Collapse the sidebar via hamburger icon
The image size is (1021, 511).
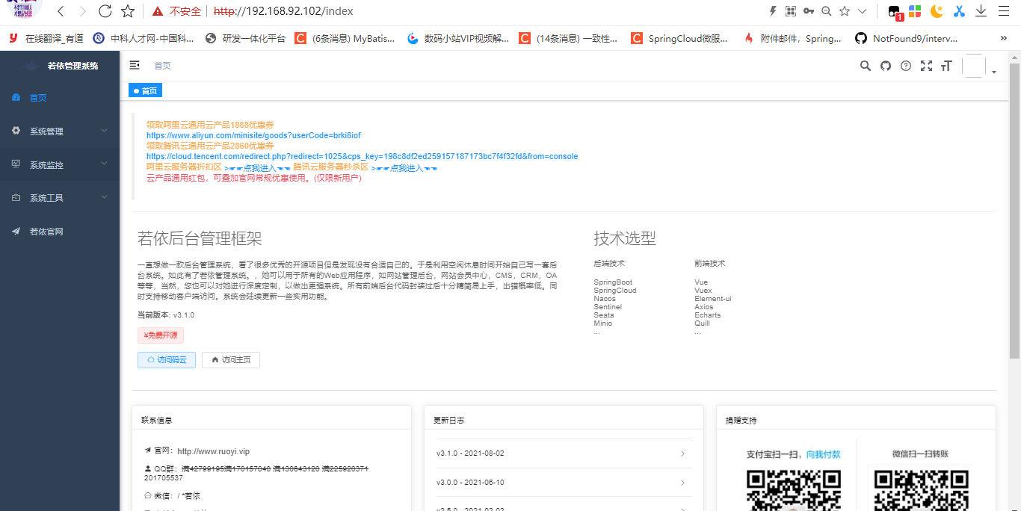tap(134, 65)
